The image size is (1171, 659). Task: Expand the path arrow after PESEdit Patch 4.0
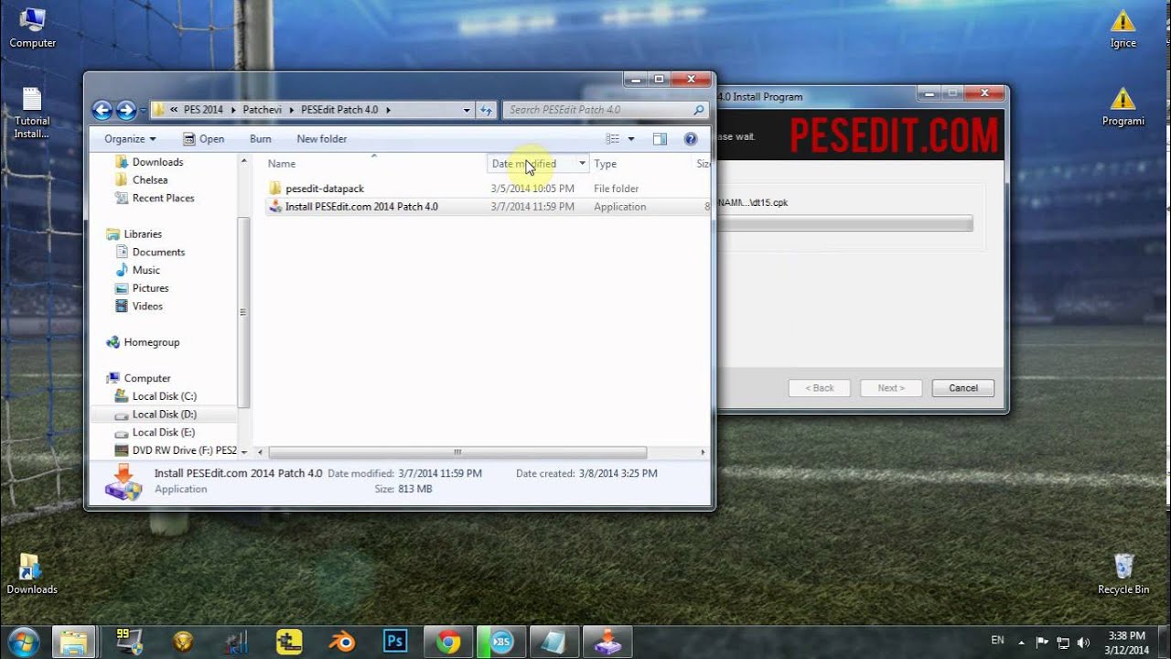388,110
